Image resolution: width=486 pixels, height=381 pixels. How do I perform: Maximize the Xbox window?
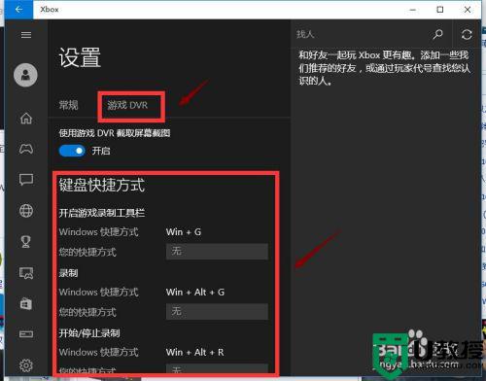(x=440, y=10)
